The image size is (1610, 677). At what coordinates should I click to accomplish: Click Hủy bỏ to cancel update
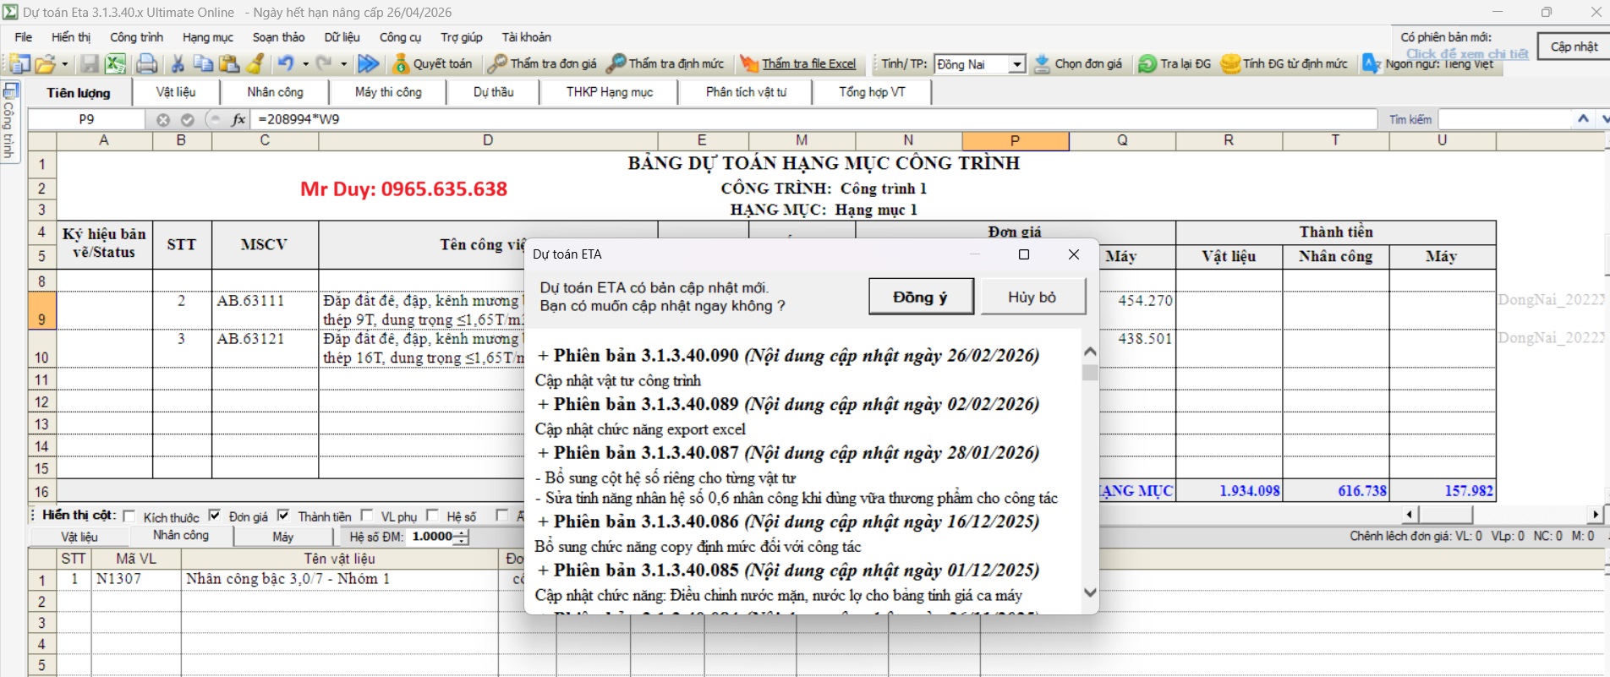click(x=1032, y=298)
